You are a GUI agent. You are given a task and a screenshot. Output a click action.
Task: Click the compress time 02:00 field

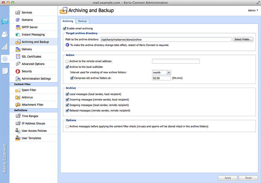pyautogui.click(x=162, y=78)
